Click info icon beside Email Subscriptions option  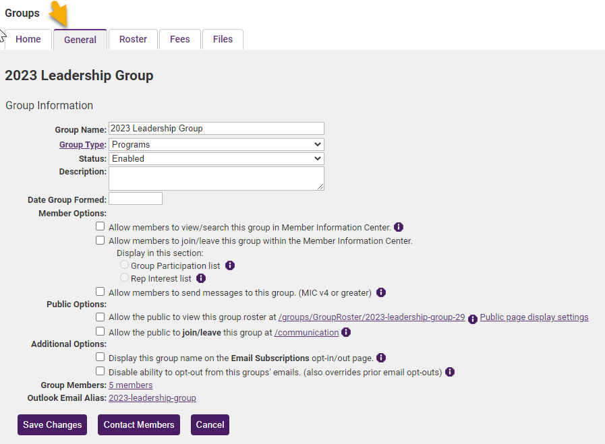click(381, 358)
